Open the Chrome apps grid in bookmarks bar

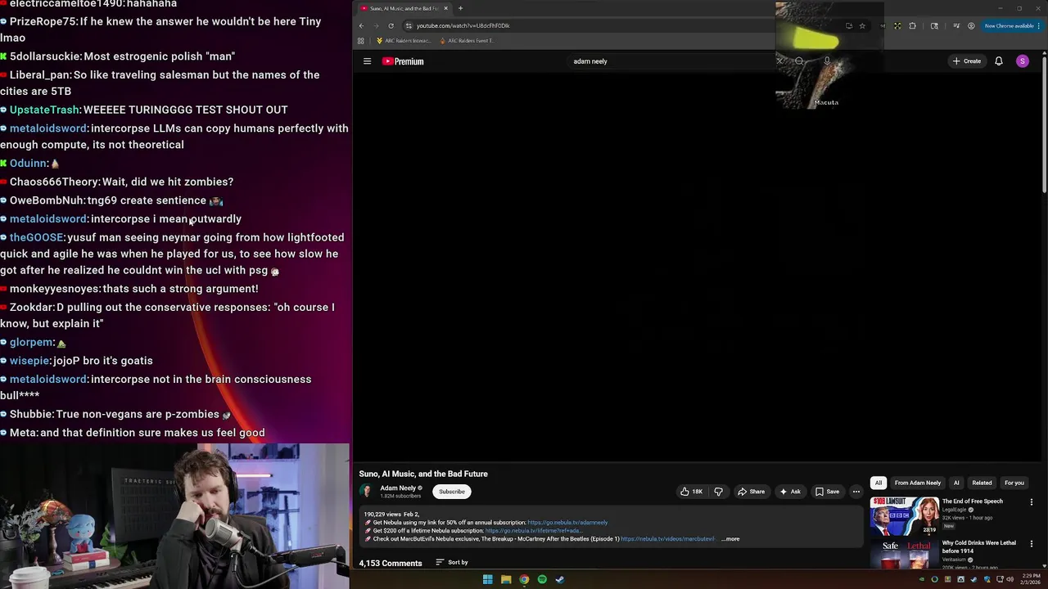(360, 41)
